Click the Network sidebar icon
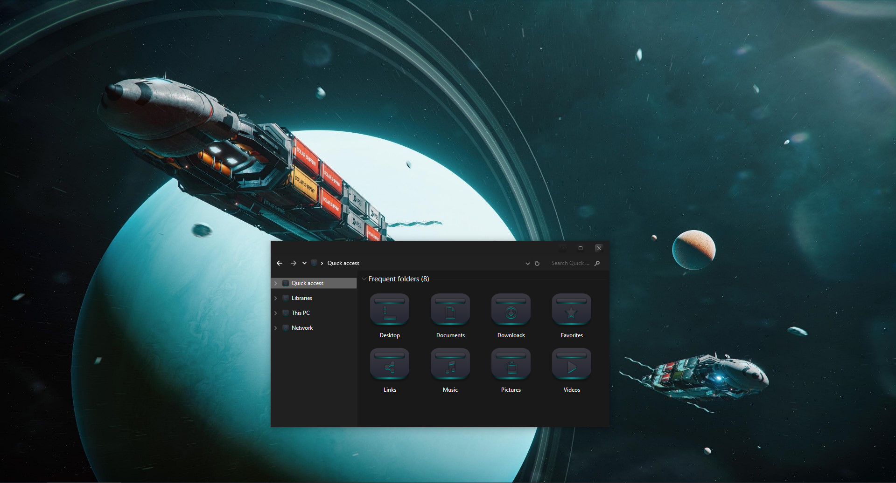Image resolution: width=896 pixels, height=483 pixels. (286, 328)
